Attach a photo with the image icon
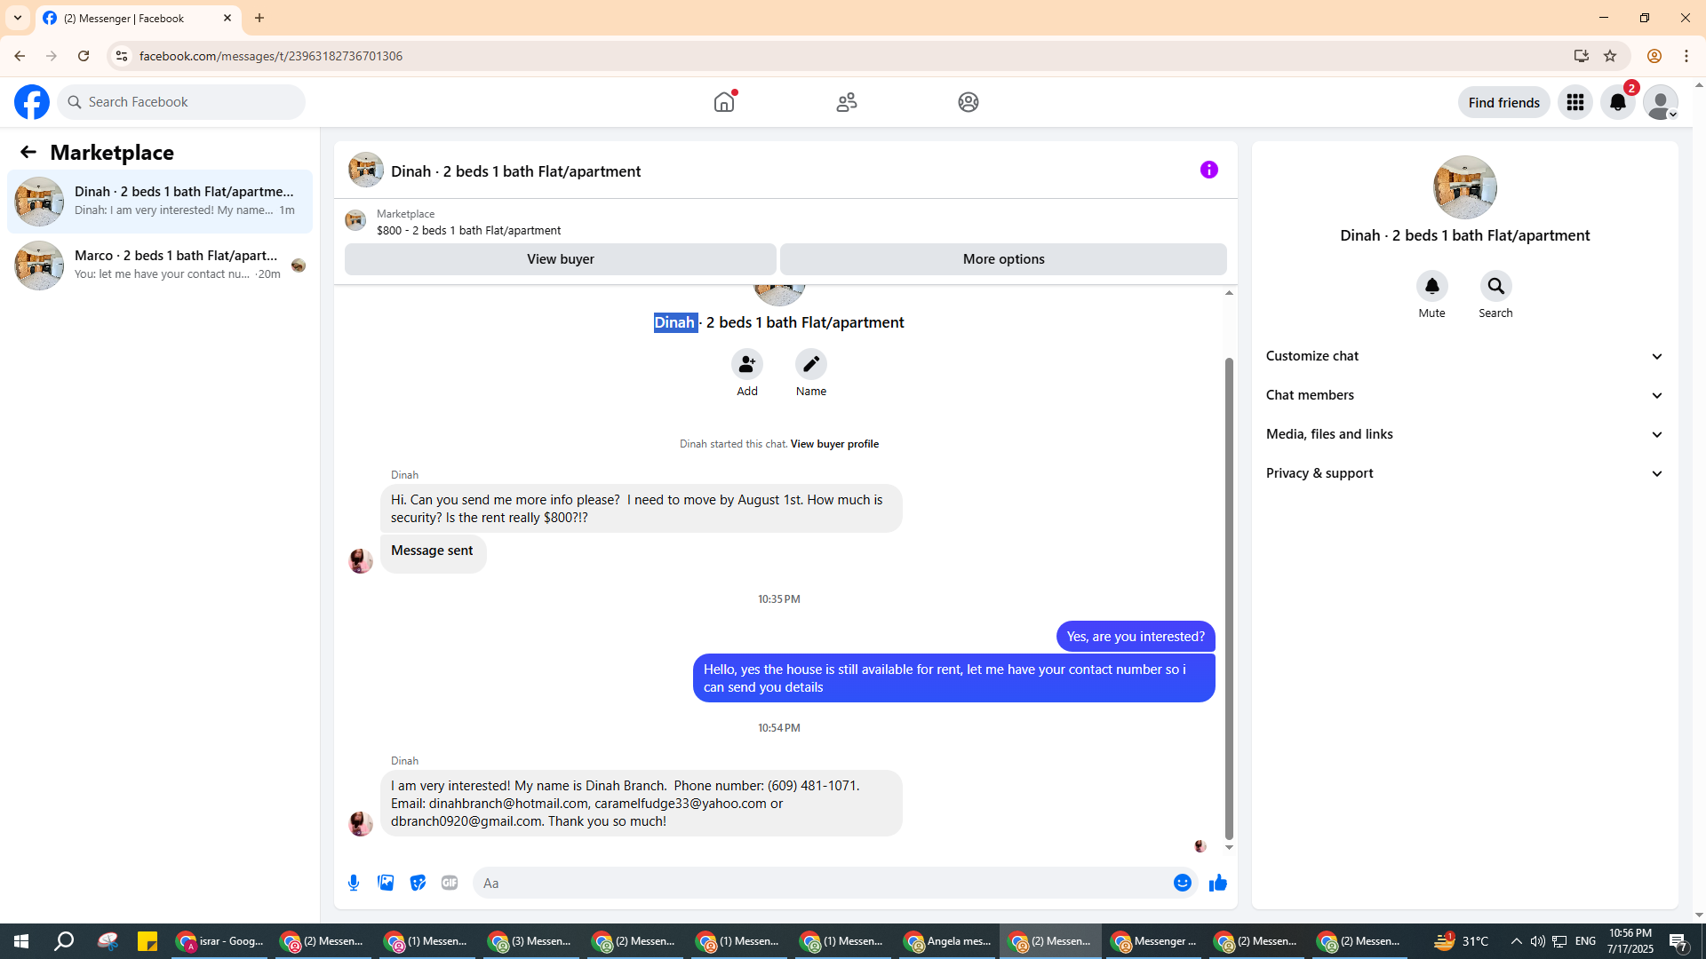Screen dimensions: 1706x959 point(386,883)
